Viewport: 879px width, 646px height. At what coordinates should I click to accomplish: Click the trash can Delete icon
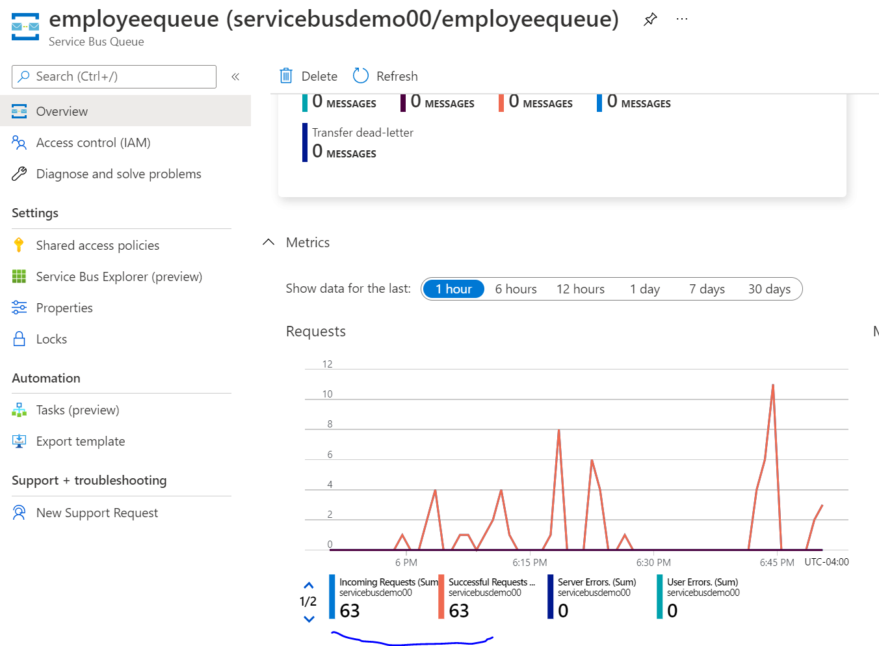(286, 76)
